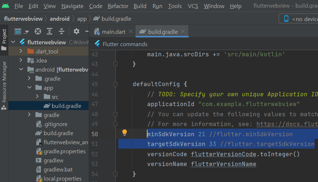Open the docs.flutter link in comment
Viewport: 318px width, 182px height.
(x=287, y=124)
